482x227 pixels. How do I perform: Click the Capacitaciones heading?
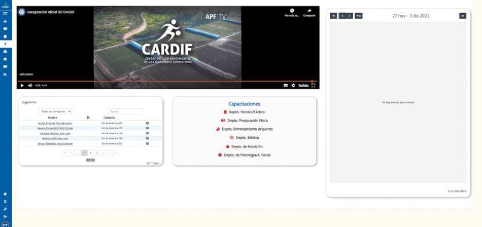(x=244, y=104)
